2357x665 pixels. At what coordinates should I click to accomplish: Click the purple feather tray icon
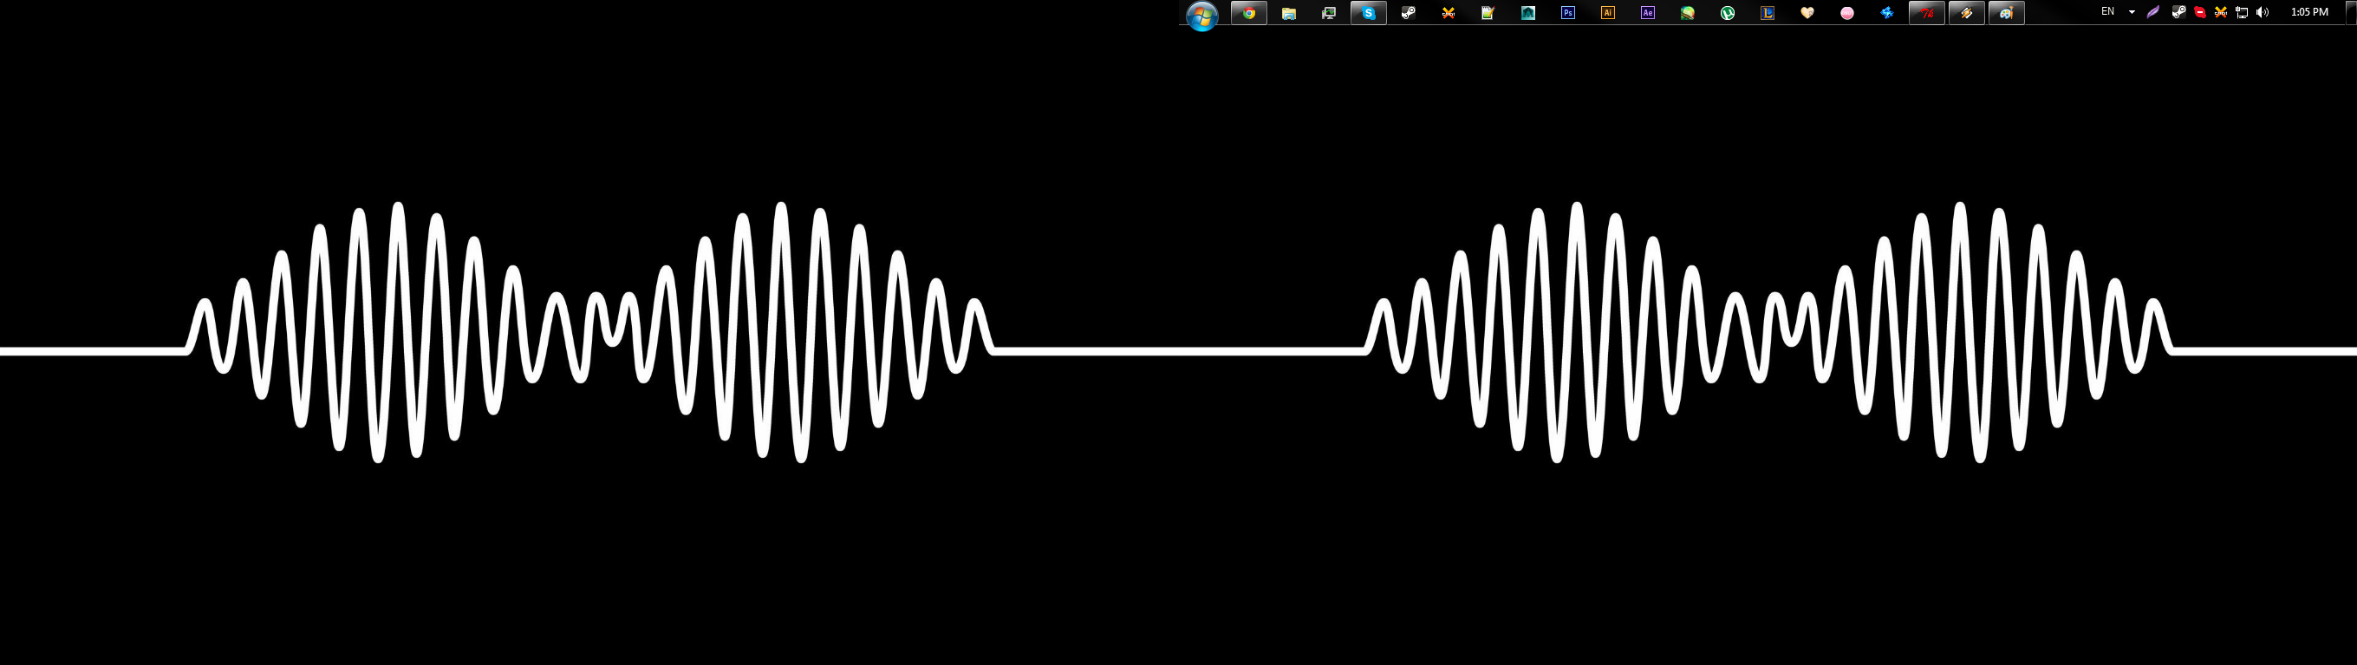tap(2153, 13)
